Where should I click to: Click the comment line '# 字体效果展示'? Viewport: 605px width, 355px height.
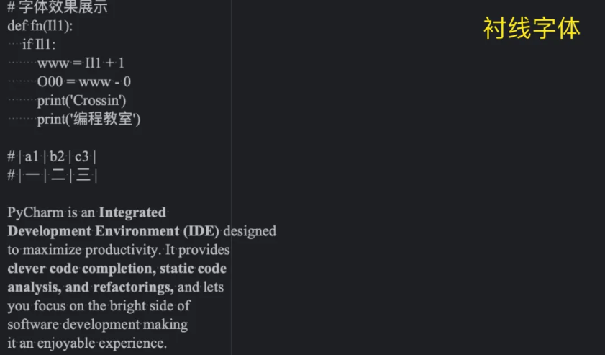click(x=58, y=7)
